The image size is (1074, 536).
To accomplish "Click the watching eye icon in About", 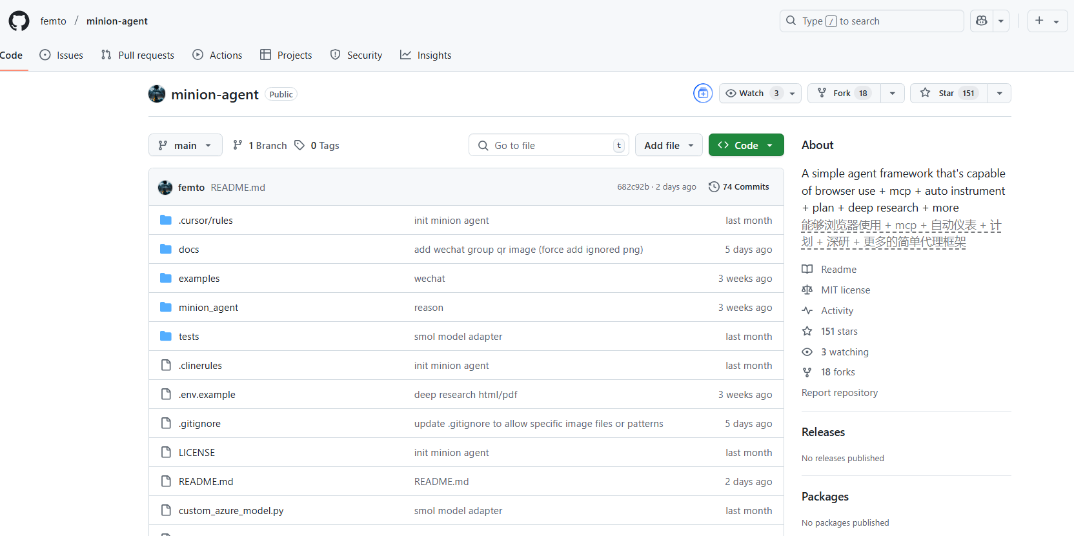I will (x=807, y=352).
